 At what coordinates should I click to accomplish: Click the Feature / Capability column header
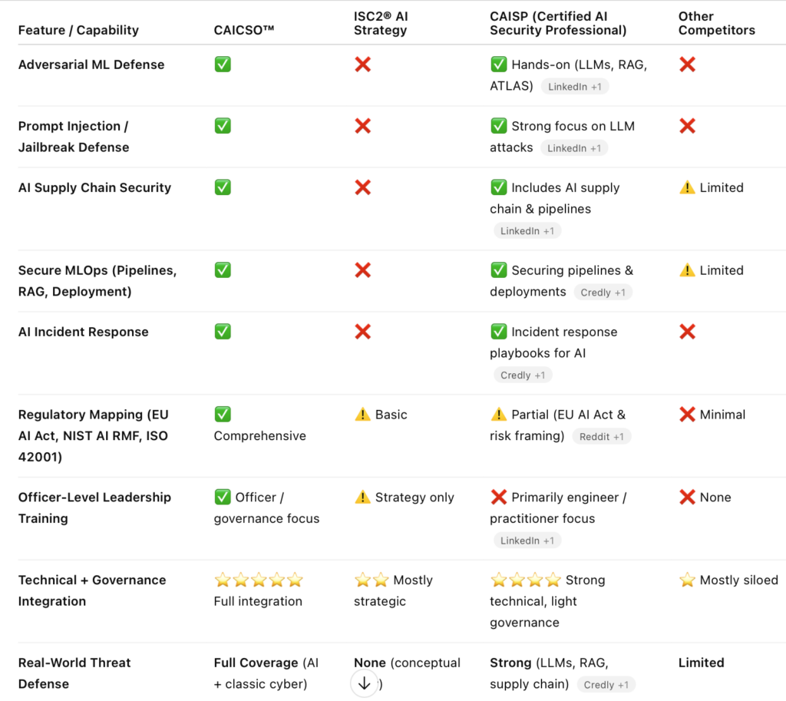(78, 31)
